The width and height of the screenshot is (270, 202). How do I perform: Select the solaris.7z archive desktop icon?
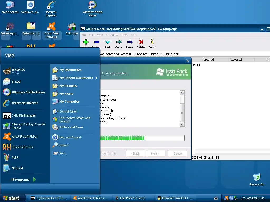click(31, 7)
